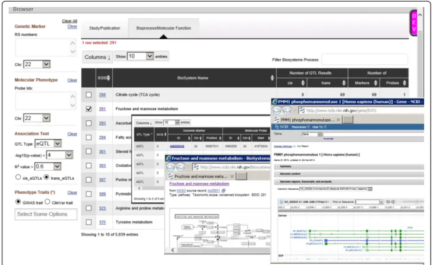Sort the cis QTL results column
Image resolution: width=433 pixels, height=265 pixels.
pos(303,83)
